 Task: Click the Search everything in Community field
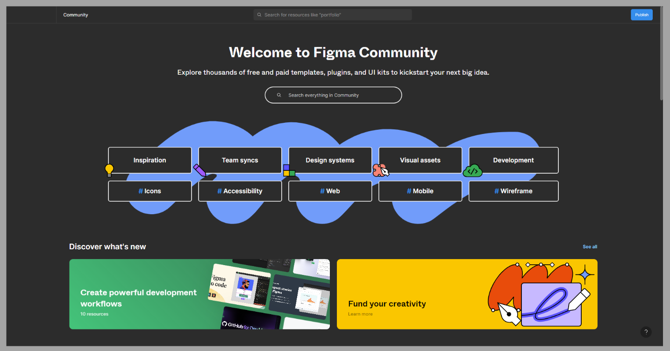tap(333, 95)
